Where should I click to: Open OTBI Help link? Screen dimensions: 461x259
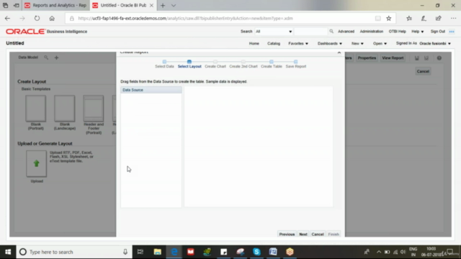[x=397, y=32]
